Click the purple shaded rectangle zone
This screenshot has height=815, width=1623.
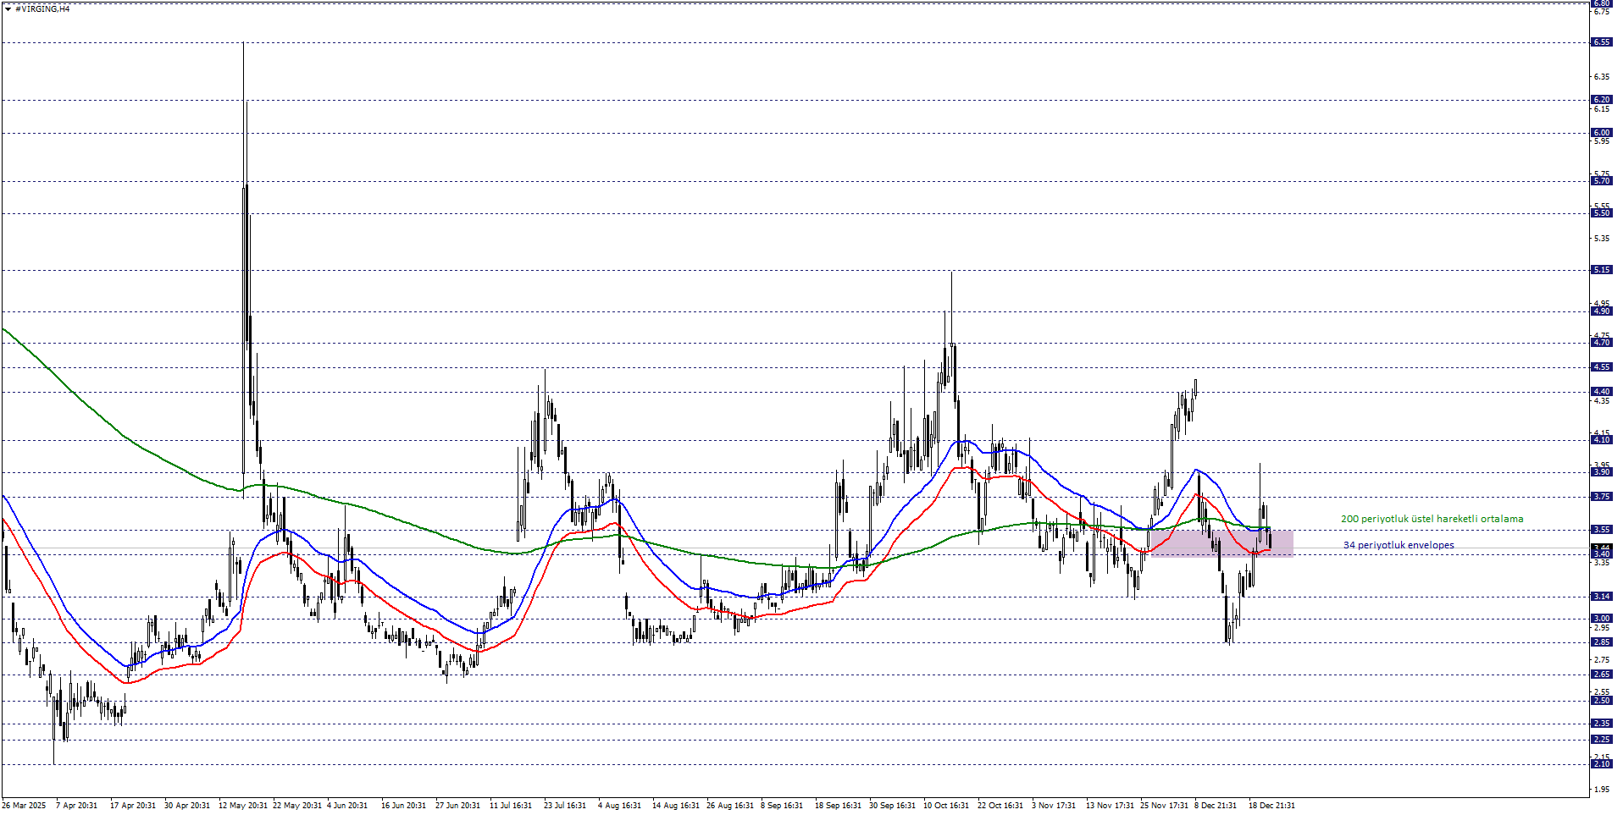[x=1221, y=543]
